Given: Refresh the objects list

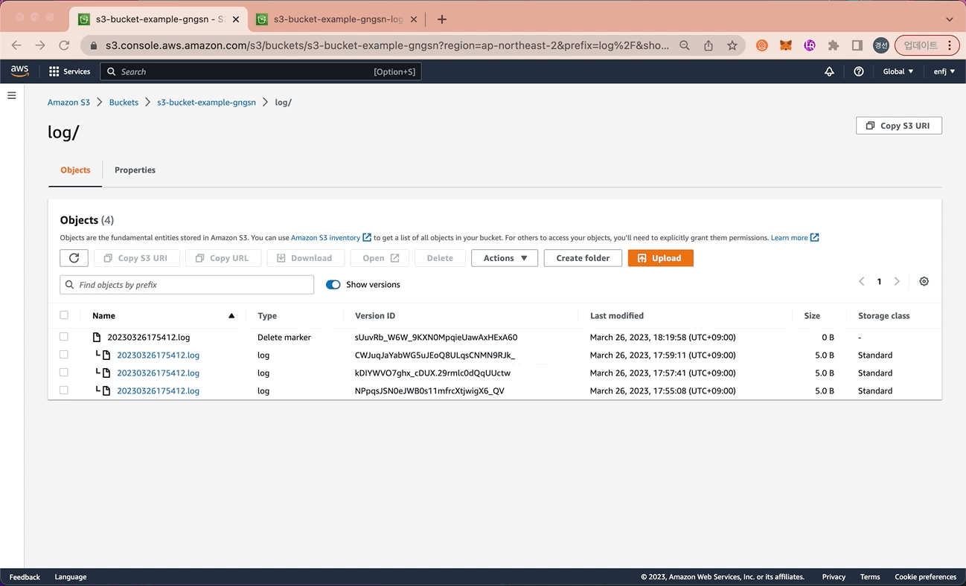Looking at the screenshot, I should [74, 258].
